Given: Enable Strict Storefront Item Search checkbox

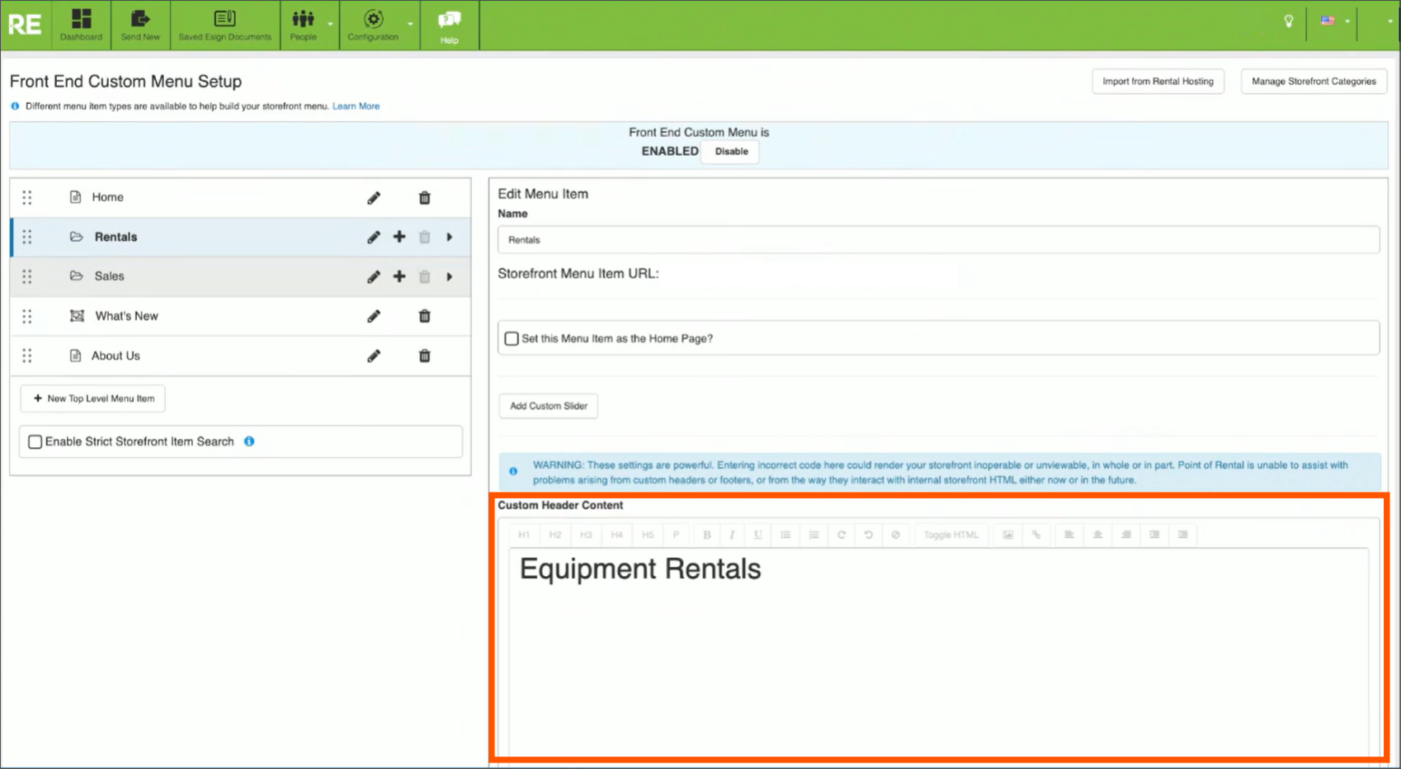Looking at the screenshot, I should (x=35, y=442).
